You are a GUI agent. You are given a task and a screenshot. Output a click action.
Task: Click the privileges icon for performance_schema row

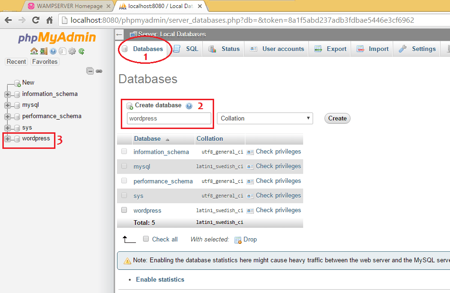[x=250, y=181]
